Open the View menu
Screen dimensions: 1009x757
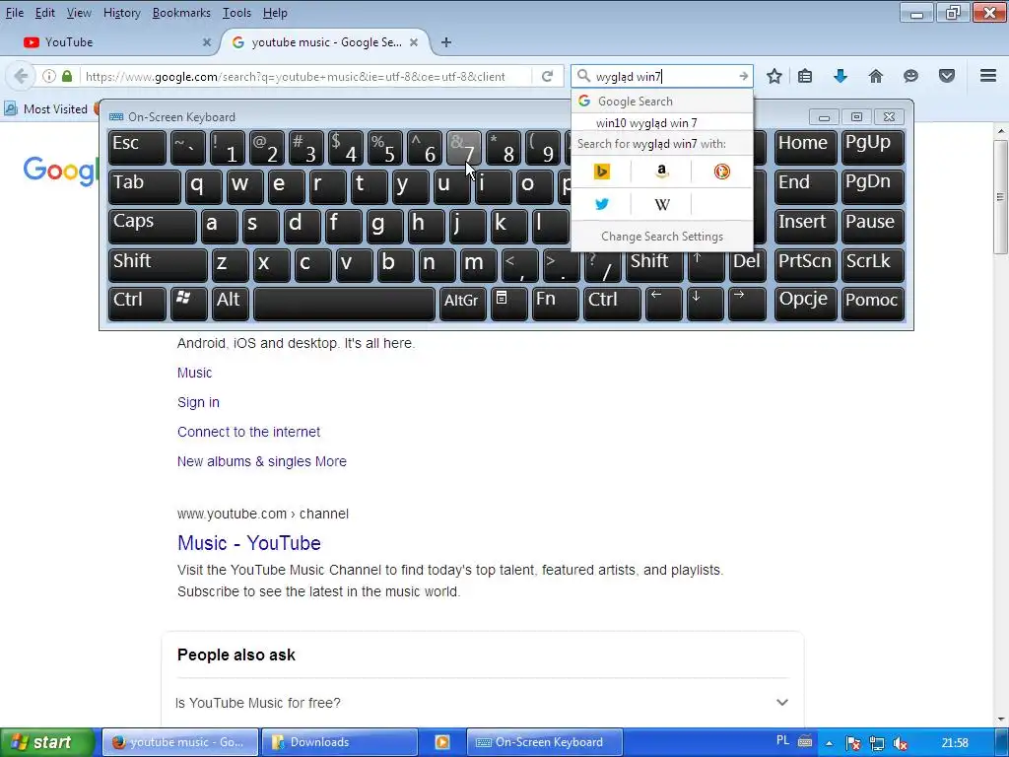(x=79, y=13)
